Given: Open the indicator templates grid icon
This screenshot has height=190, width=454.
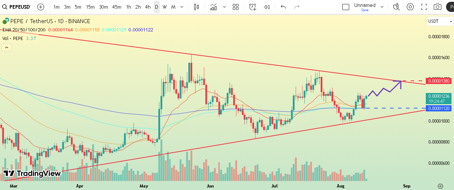Looking at the screenshot, I should click(236, 7).
